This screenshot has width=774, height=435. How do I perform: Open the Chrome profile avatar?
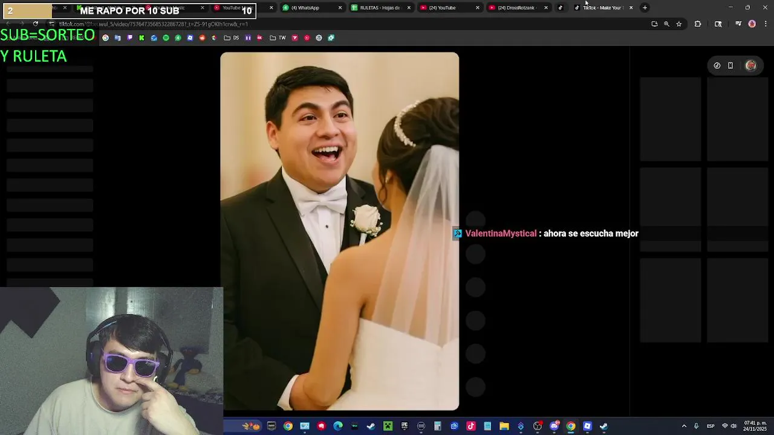point(752,24)
